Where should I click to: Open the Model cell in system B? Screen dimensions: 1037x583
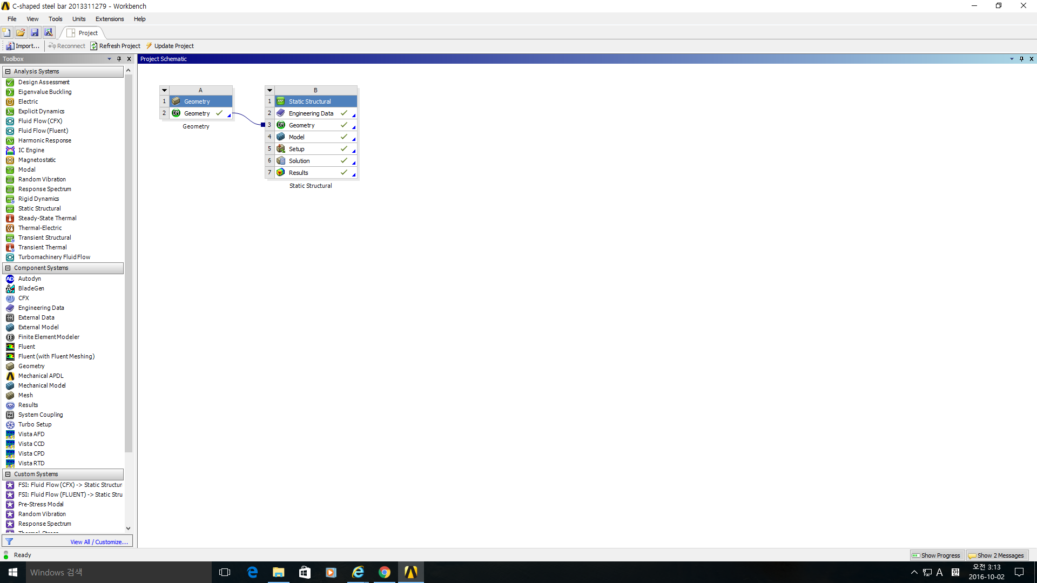click(297, 137)
